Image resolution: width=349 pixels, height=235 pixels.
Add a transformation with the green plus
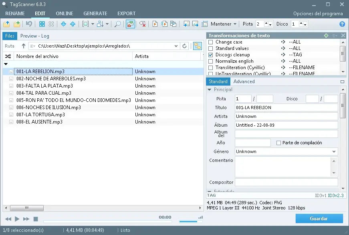(x=326, y=36)
